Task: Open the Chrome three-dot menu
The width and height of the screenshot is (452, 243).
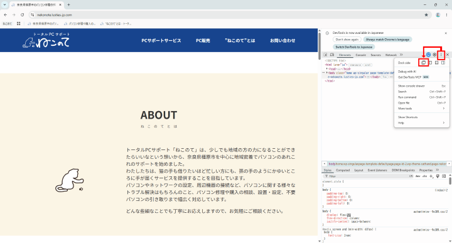Action: tap(446, 14)
